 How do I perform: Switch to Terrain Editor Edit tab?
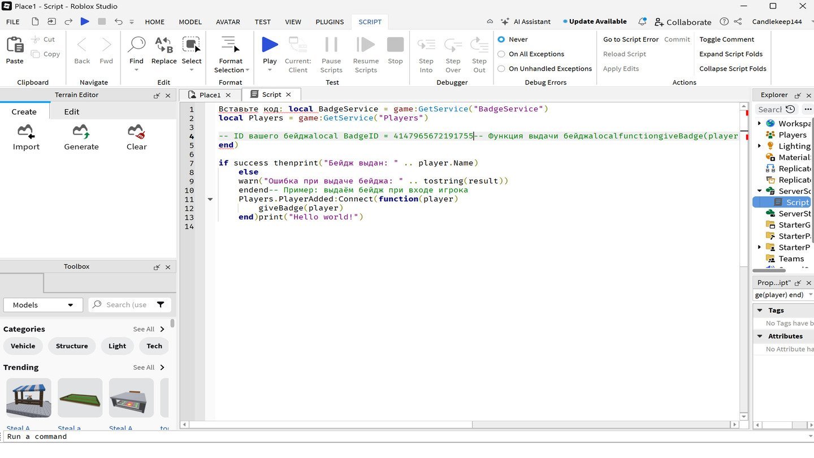tap(72, 111)
